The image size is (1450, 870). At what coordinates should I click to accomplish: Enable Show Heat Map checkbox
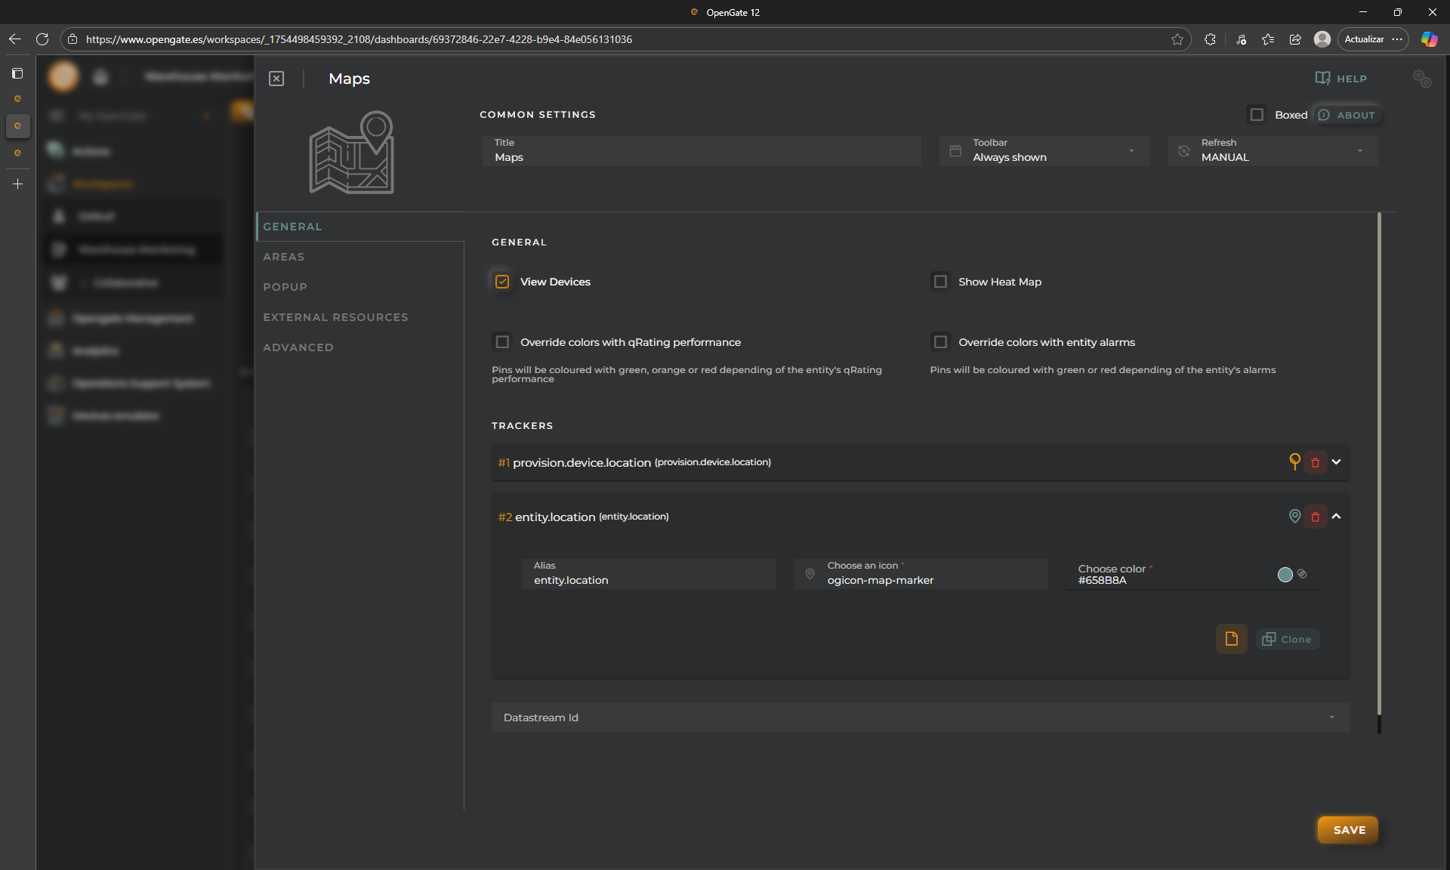940,282
